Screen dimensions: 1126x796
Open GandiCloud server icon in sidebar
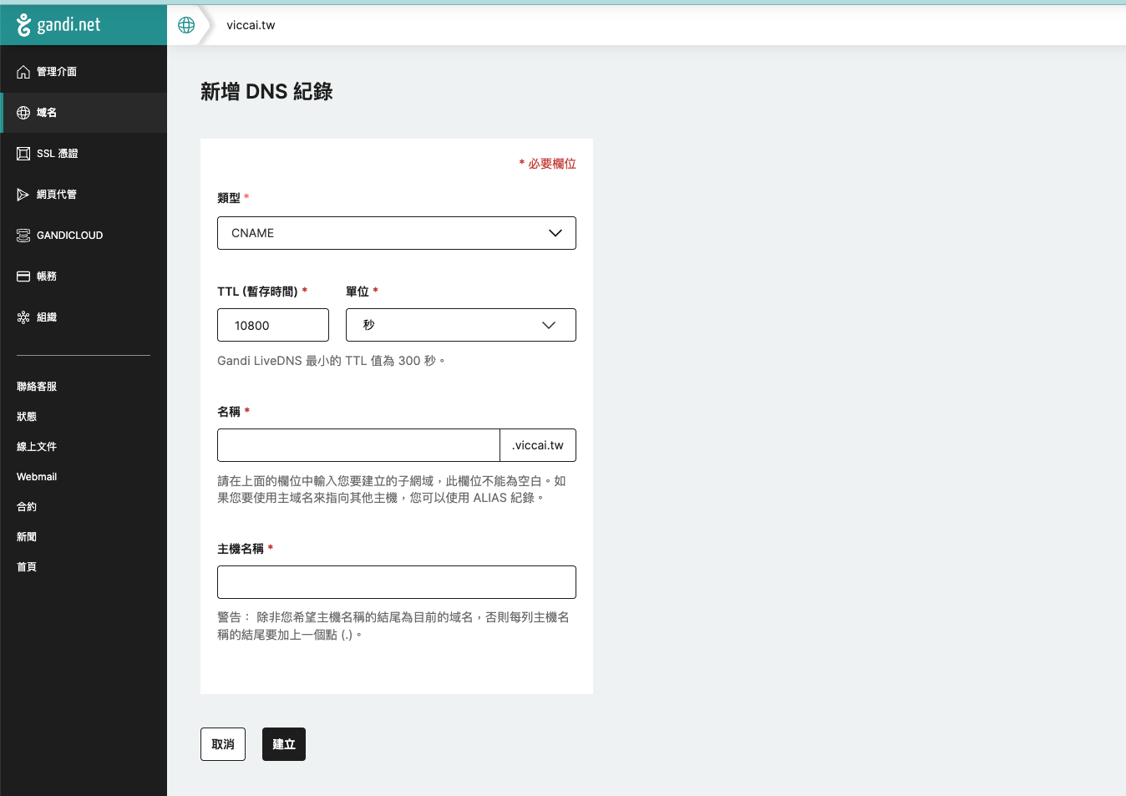[23, 236]
